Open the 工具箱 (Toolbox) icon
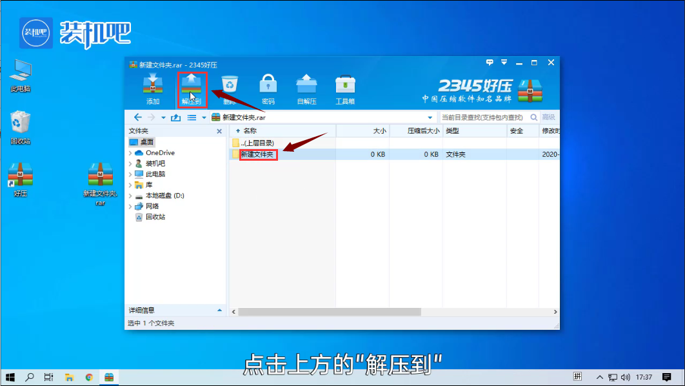The width and height of the screenshot is (685, 386). [345, 90]
